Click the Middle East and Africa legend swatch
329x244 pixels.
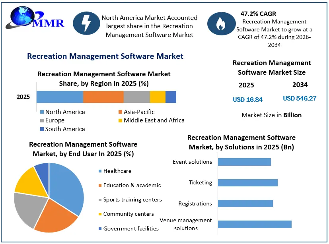(120, 120)
